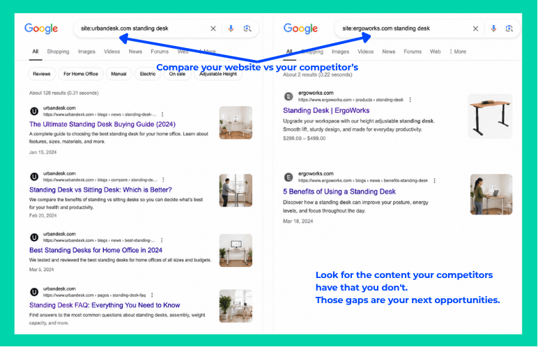Apply the For Home Office filter chip
The image size is (538, 347).
pyautogui.click(x=81, y=74)
